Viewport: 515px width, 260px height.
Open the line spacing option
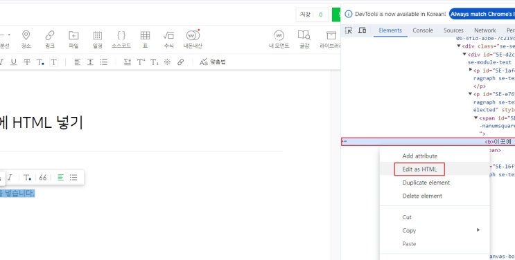point(90,62)
